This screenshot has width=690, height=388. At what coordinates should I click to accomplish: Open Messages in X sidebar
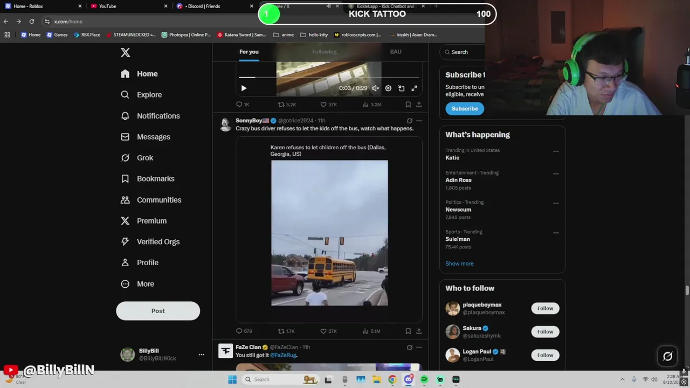coord(146,137)
